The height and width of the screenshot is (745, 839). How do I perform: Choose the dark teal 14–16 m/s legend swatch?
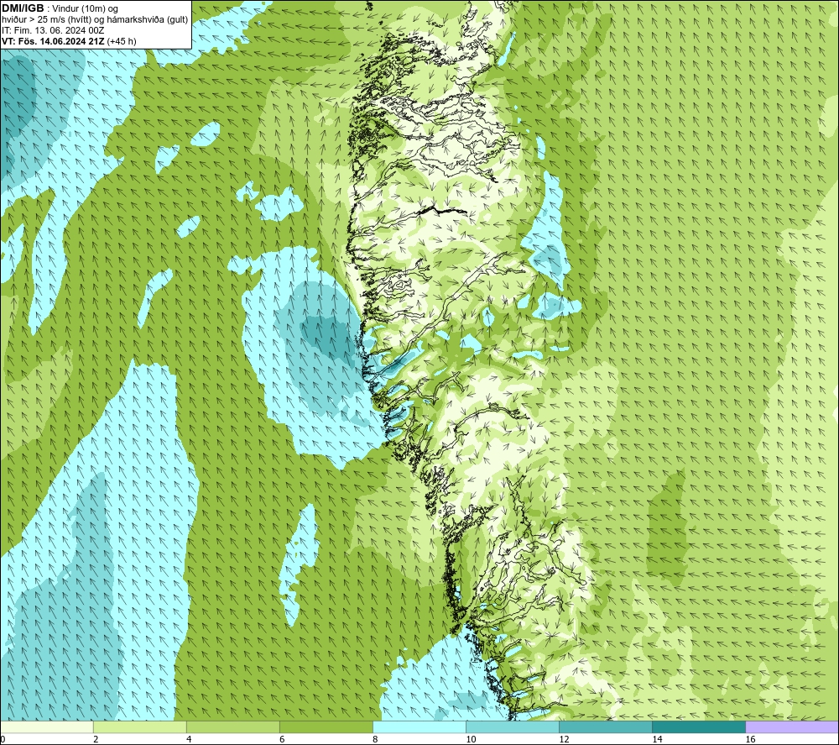[698, 727]
